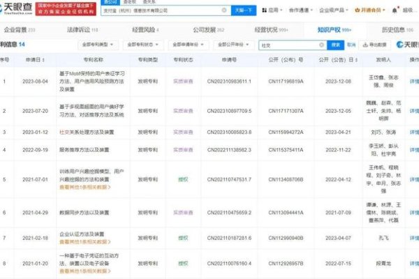419x279 pixels.
Task: Open 详情 for row 3 patent
Action: click(x=414, y=132)
